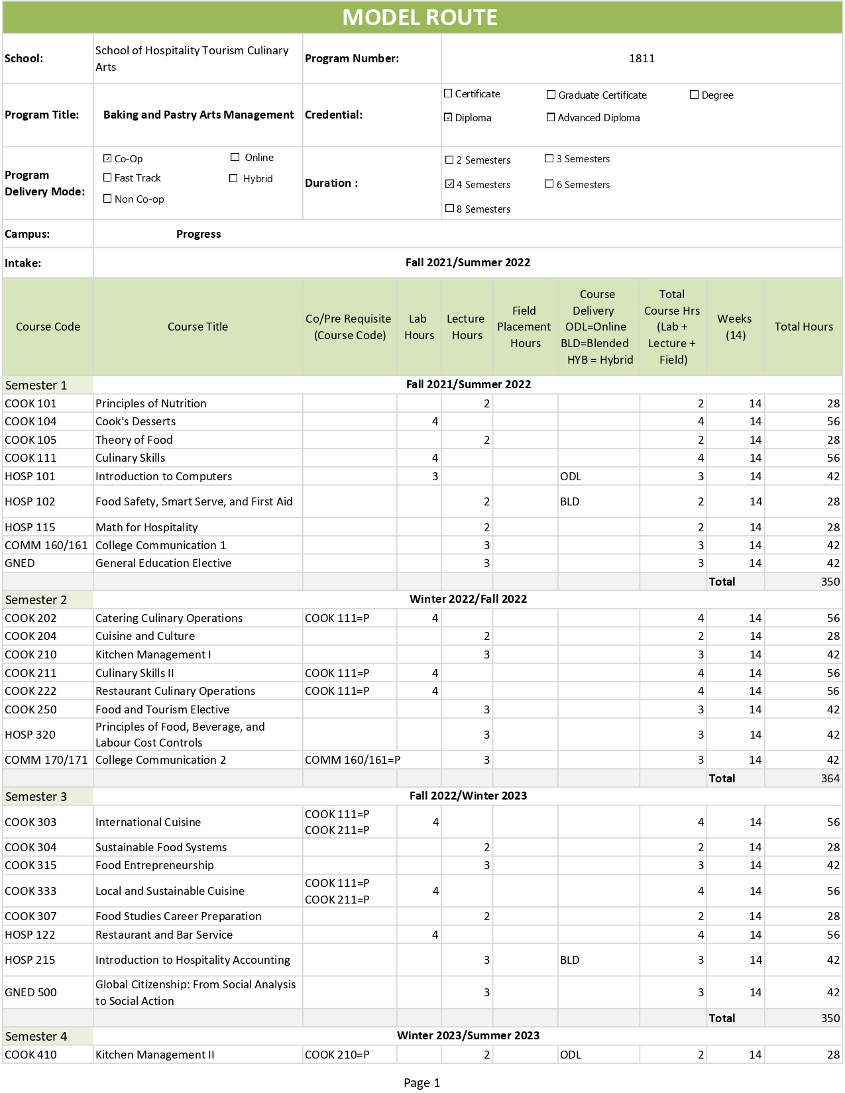Check the Non Co-op checkbox
The width and height of the screenshot is (845, 1093).
[107, 199]
